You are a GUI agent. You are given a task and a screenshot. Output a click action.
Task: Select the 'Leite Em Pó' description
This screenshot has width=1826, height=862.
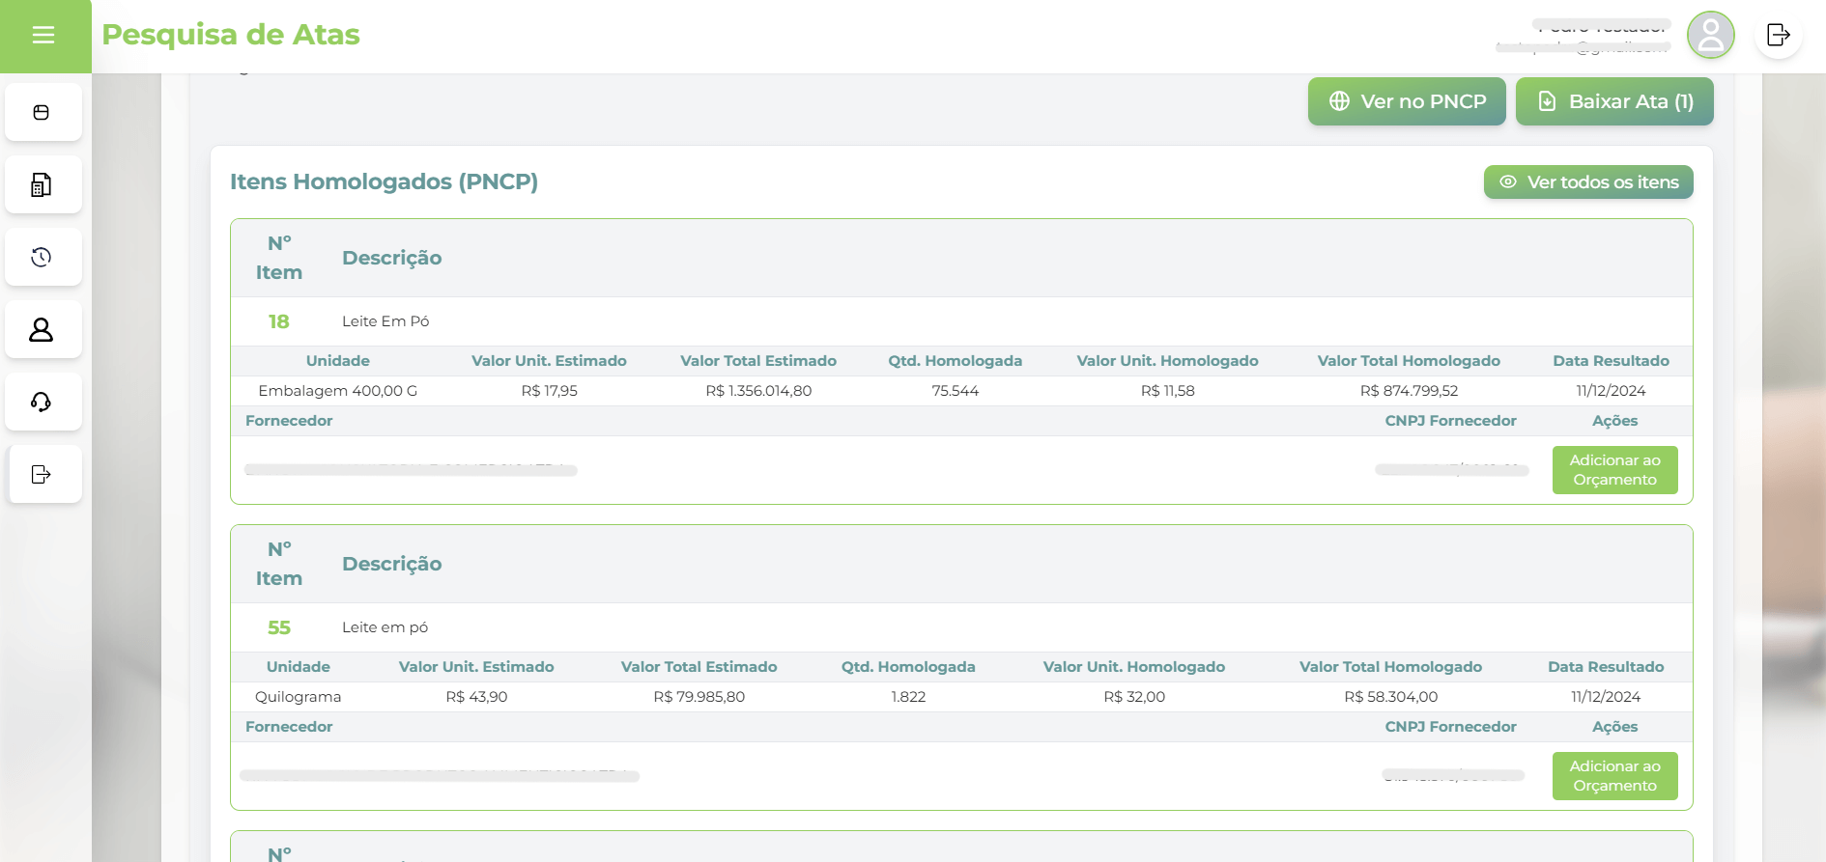click(x=385, y=321)
